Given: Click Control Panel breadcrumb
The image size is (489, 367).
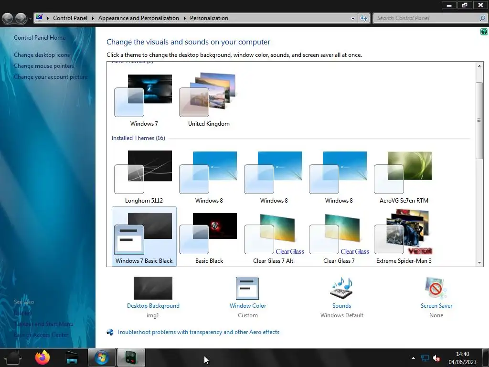Looking at the screenshot, I should pyautogui.click(x=70, y=18).
